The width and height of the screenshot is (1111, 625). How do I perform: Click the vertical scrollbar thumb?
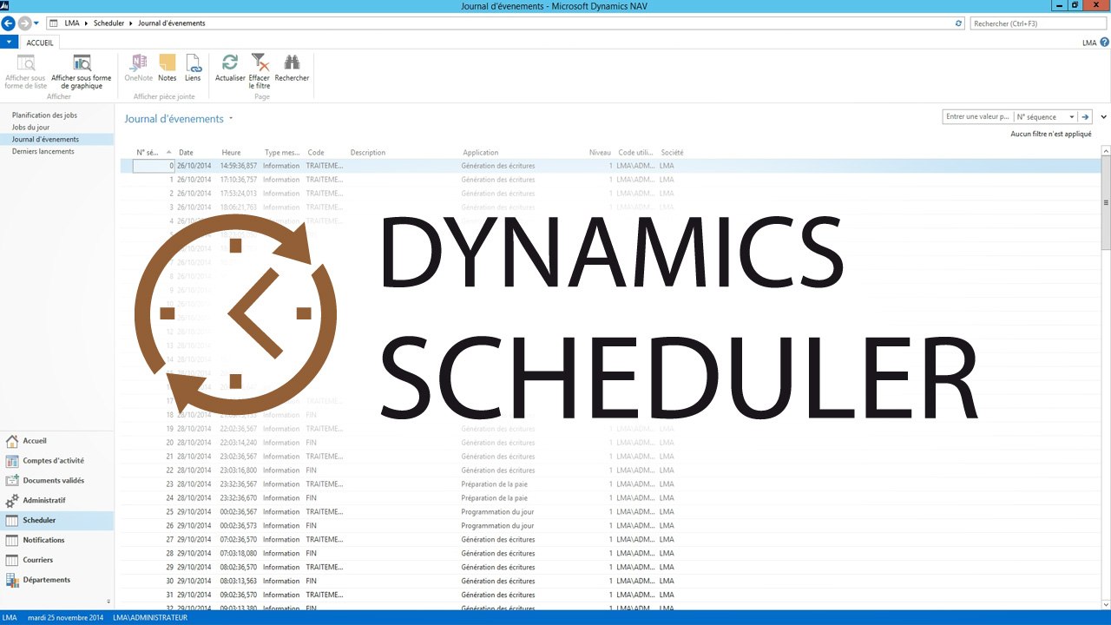tap(1106, 201)
